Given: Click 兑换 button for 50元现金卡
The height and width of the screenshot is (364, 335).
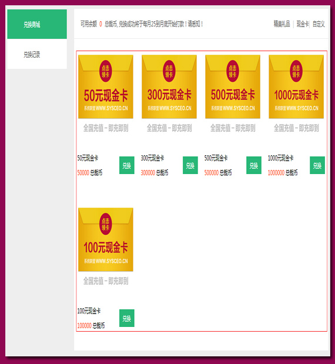Looking at the screenshot, I should point(127,165).
